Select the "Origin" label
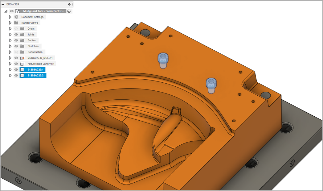This screenshot has height=191, width=323. pyautogui.click(x=31, y=29)
